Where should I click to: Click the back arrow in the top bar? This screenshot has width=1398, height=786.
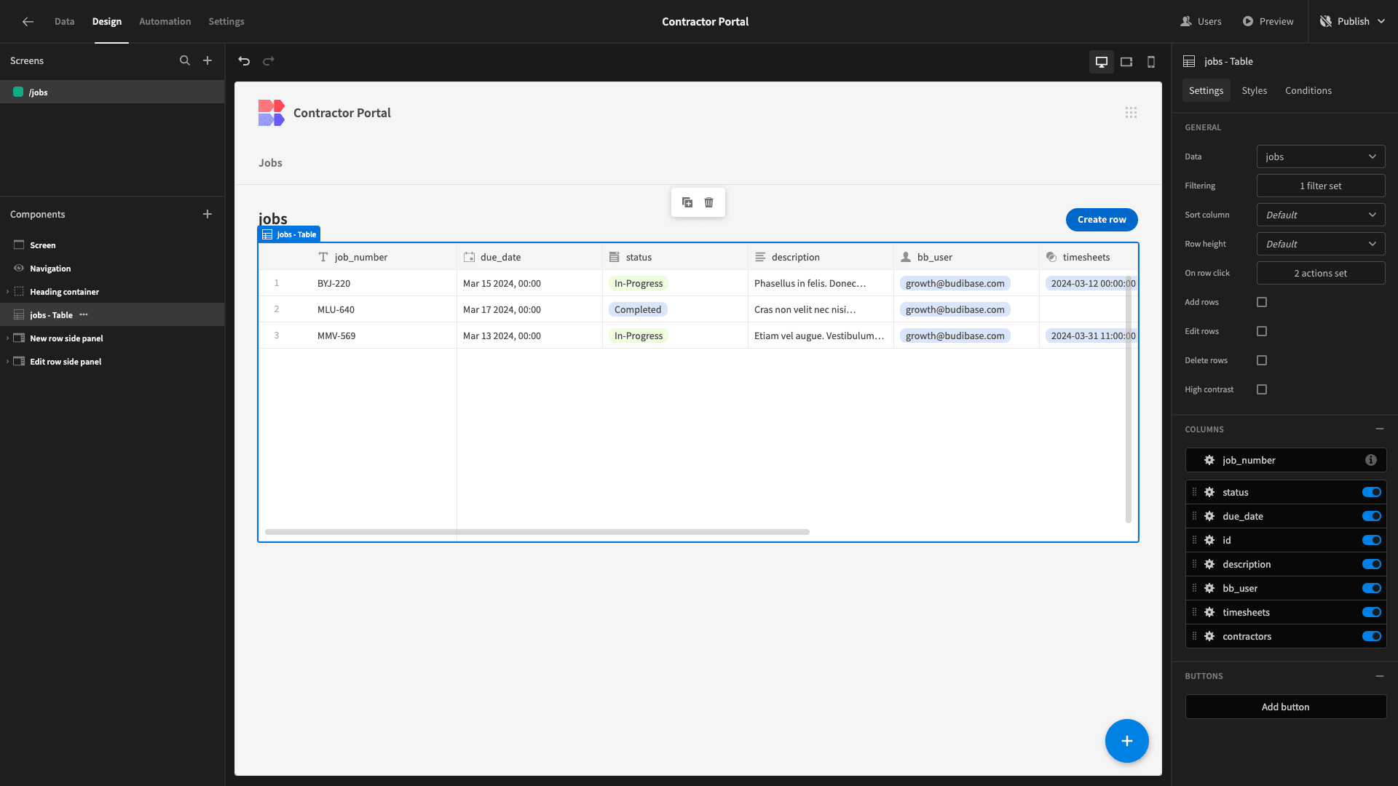(28, 22)
